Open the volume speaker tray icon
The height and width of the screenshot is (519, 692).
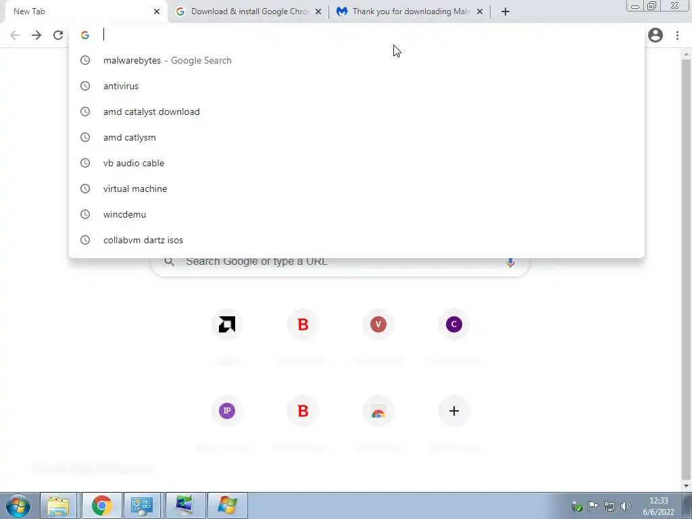point(625,506)
